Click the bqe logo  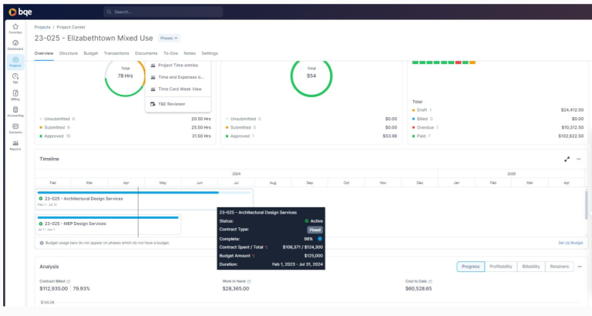click(20, 12)
